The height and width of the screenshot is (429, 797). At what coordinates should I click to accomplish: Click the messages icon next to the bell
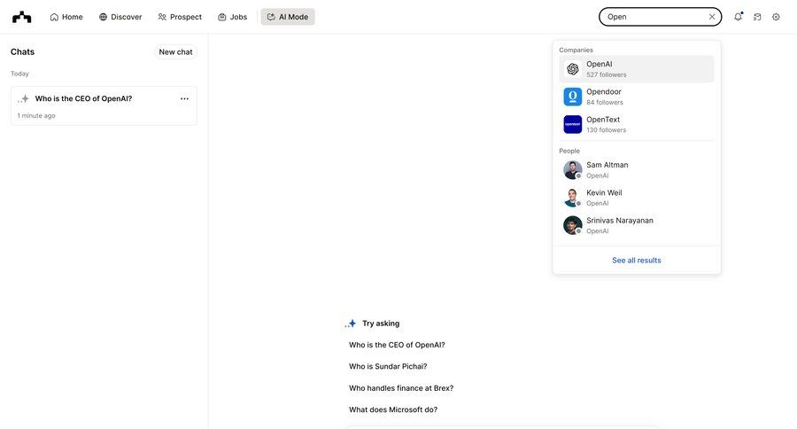(x=757, y=17)
